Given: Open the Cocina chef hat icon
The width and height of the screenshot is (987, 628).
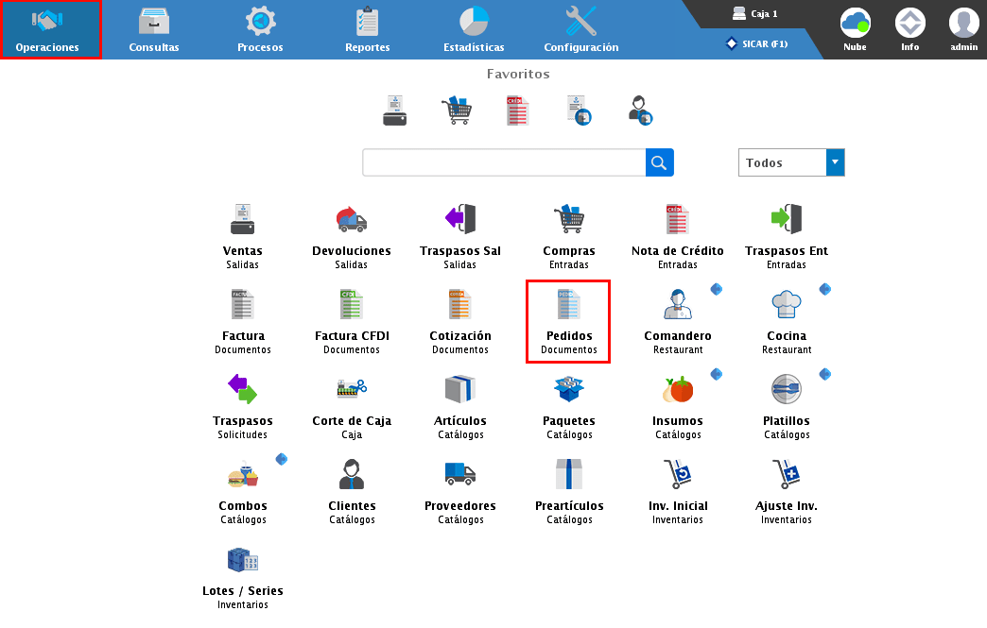Looking at the screenshot, I should pos(787,305).
